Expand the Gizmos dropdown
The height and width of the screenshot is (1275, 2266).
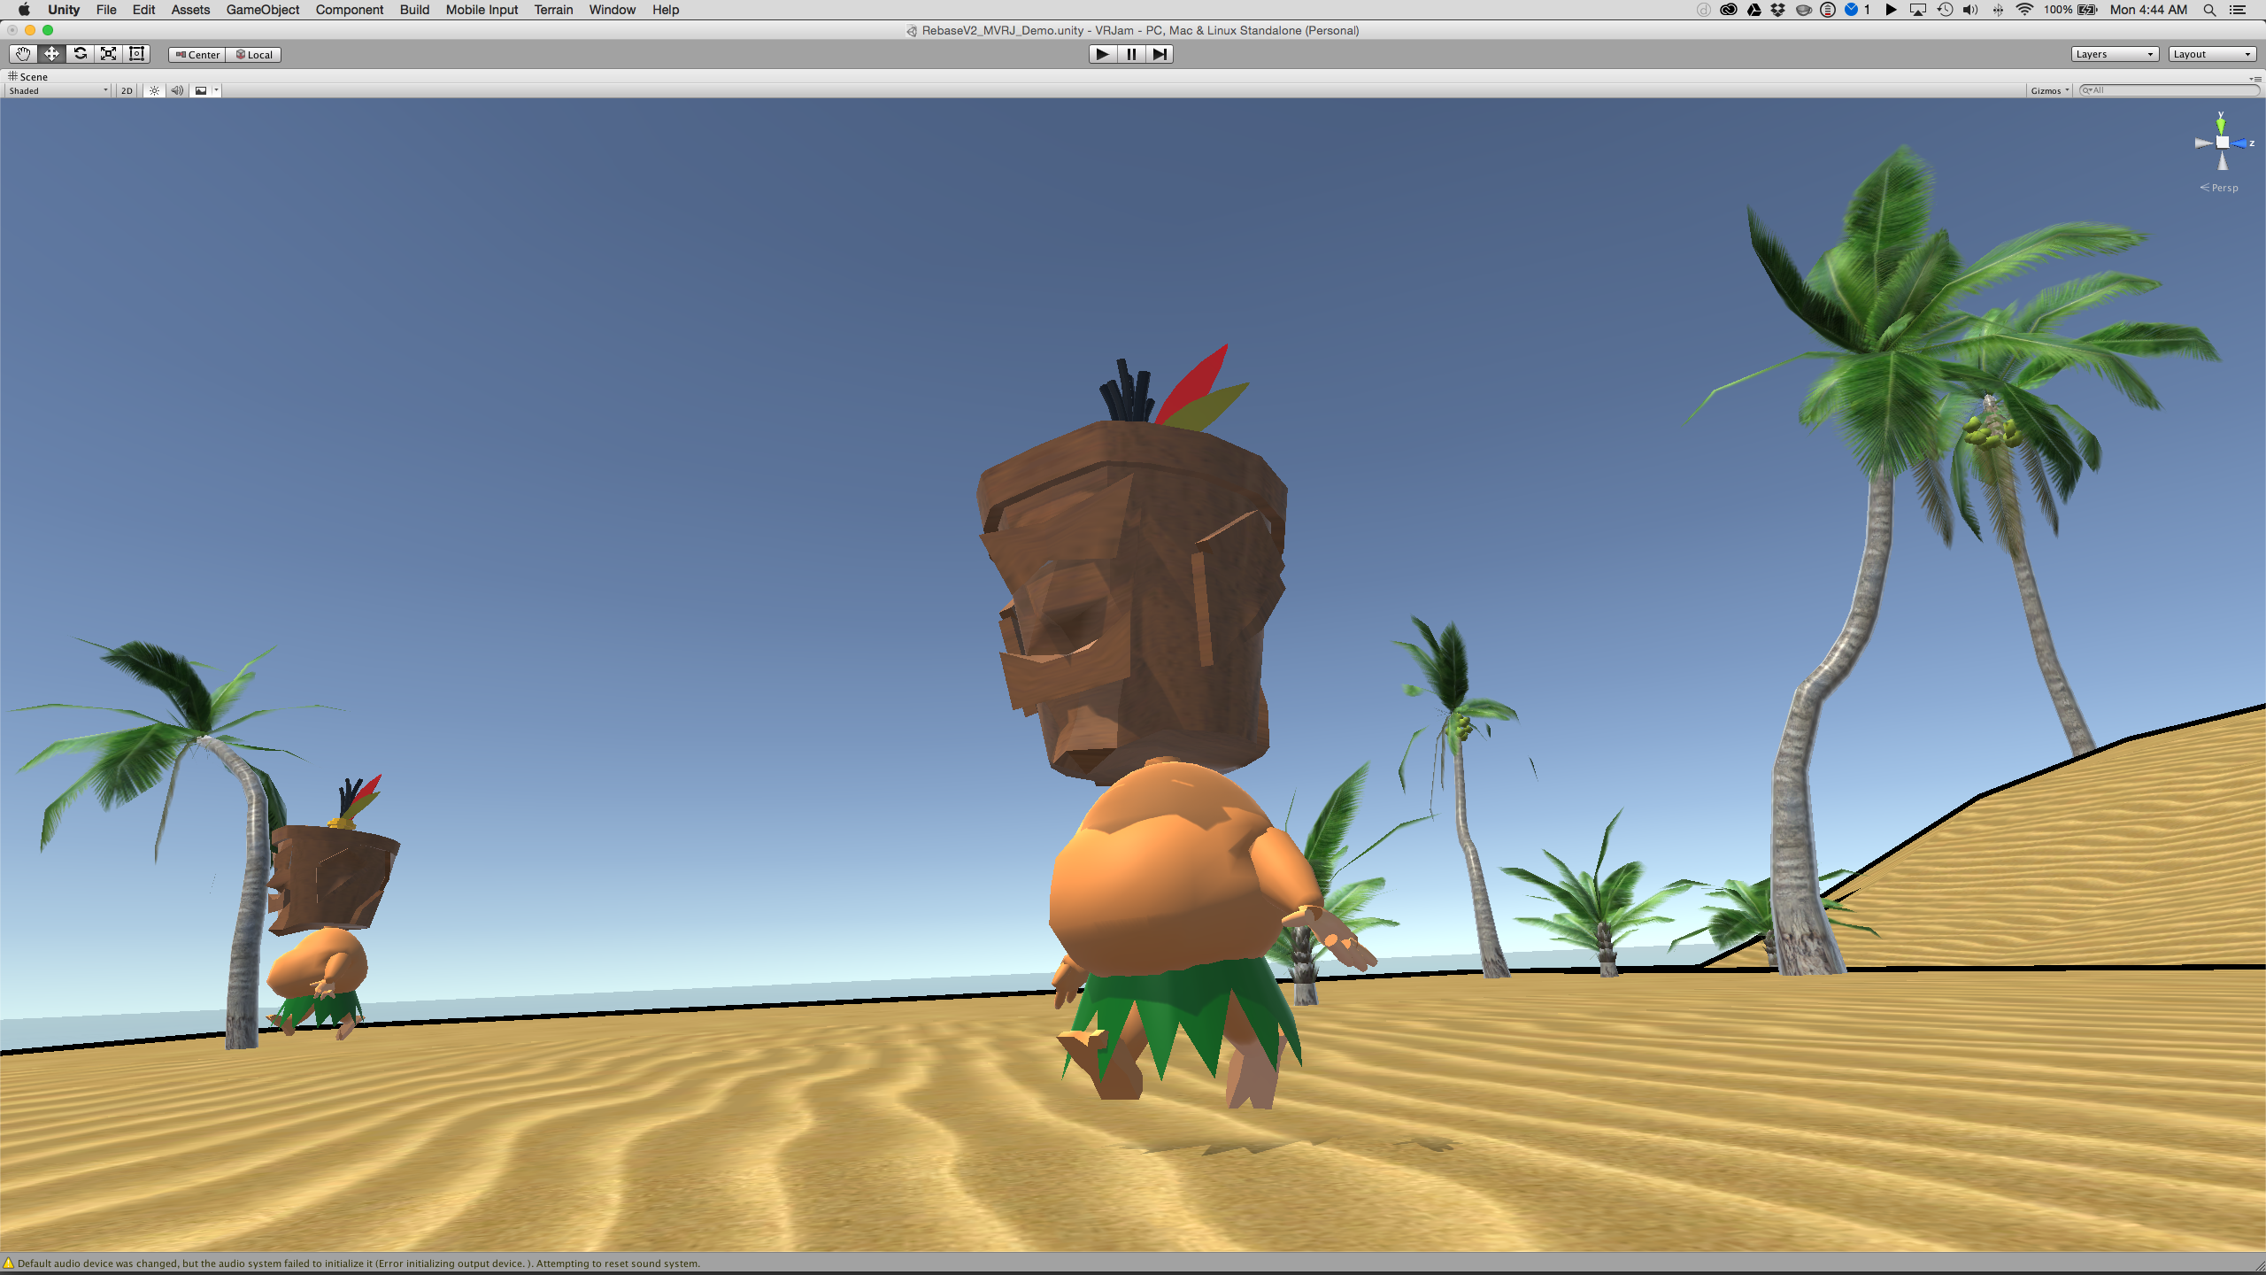[2049, 90]
